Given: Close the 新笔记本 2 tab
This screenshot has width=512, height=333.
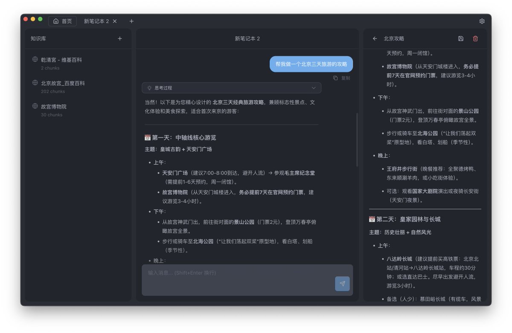Looking at the screenshot, I should pos(114,21).
